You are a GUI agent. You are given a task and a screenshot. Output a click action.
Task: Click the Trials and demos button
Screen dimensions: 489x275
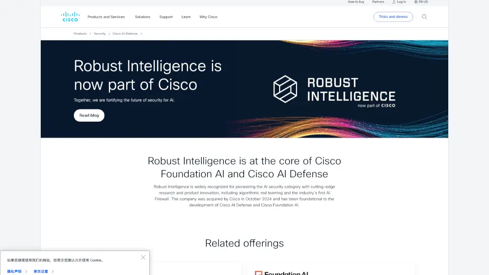(393, 17)
